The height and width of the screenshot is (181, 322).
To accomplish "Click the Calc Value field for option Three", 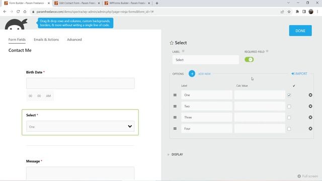I will coord(260,117).
